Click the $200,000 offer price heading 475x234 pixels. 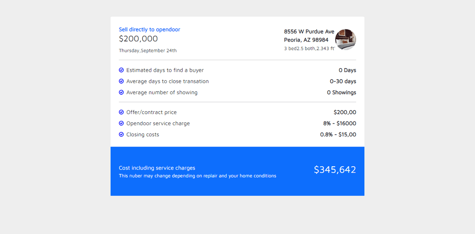[x=138, y=39]
